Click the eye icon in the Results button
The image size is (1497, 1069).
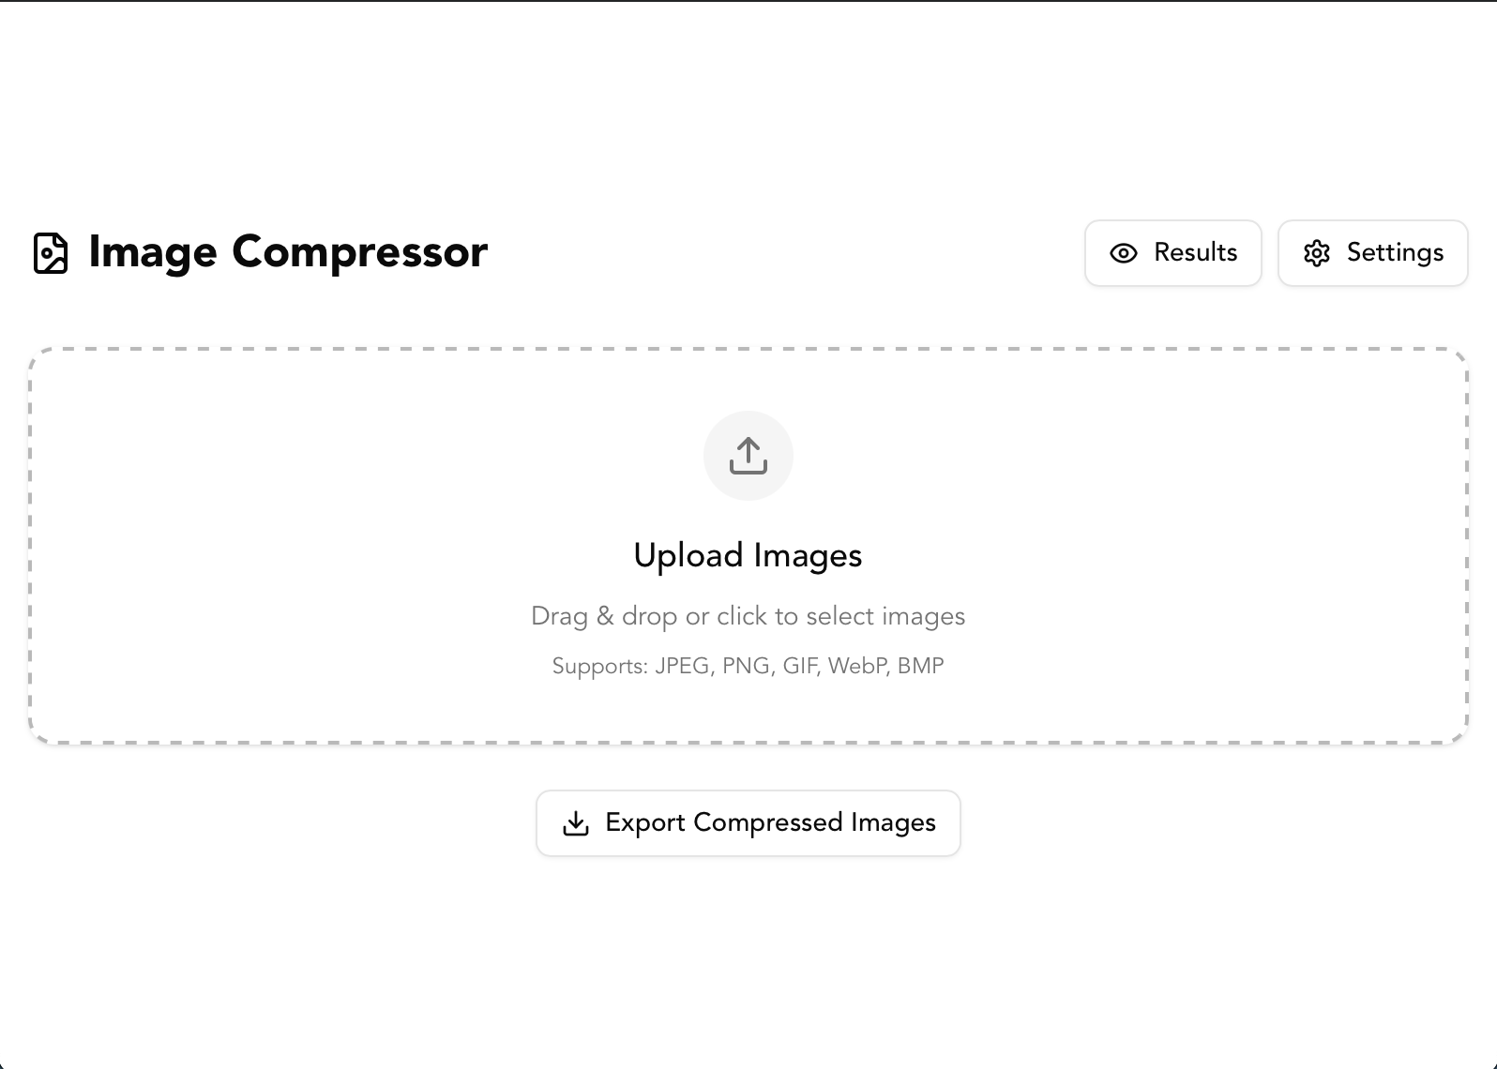(x=1124, y=253)
